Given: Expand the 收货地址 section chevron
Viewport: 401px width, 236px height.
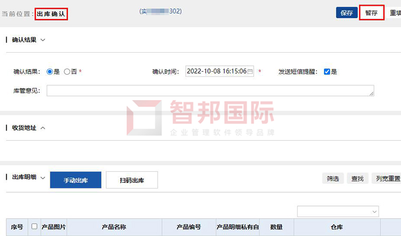Looking at the screenshot, I should tap(43, 127).
